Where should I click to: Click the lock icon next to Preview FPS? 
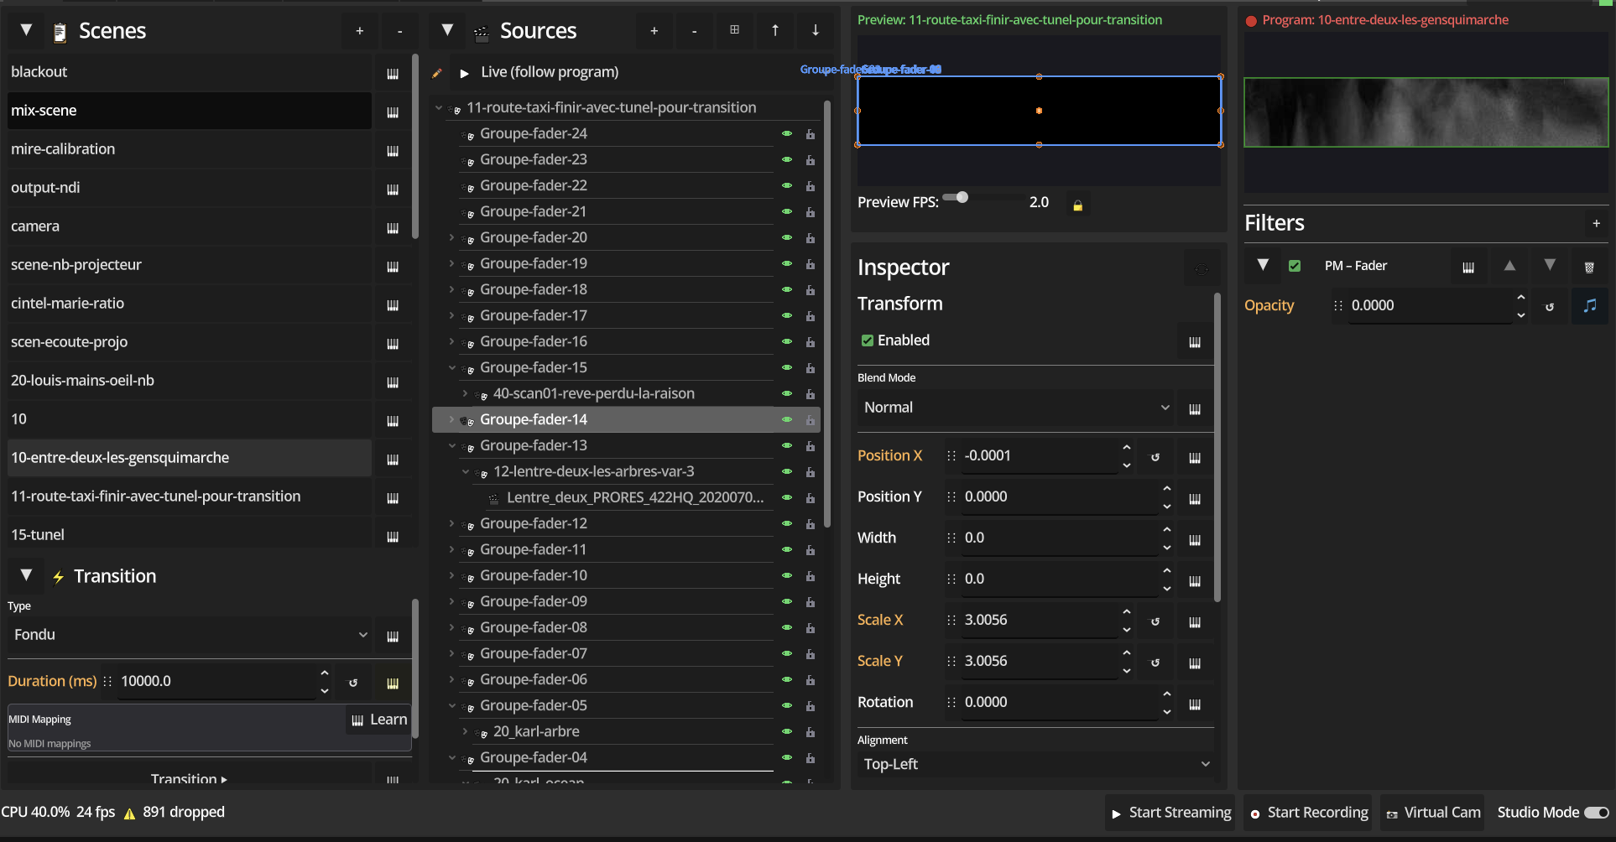(x=1077, y=205)
